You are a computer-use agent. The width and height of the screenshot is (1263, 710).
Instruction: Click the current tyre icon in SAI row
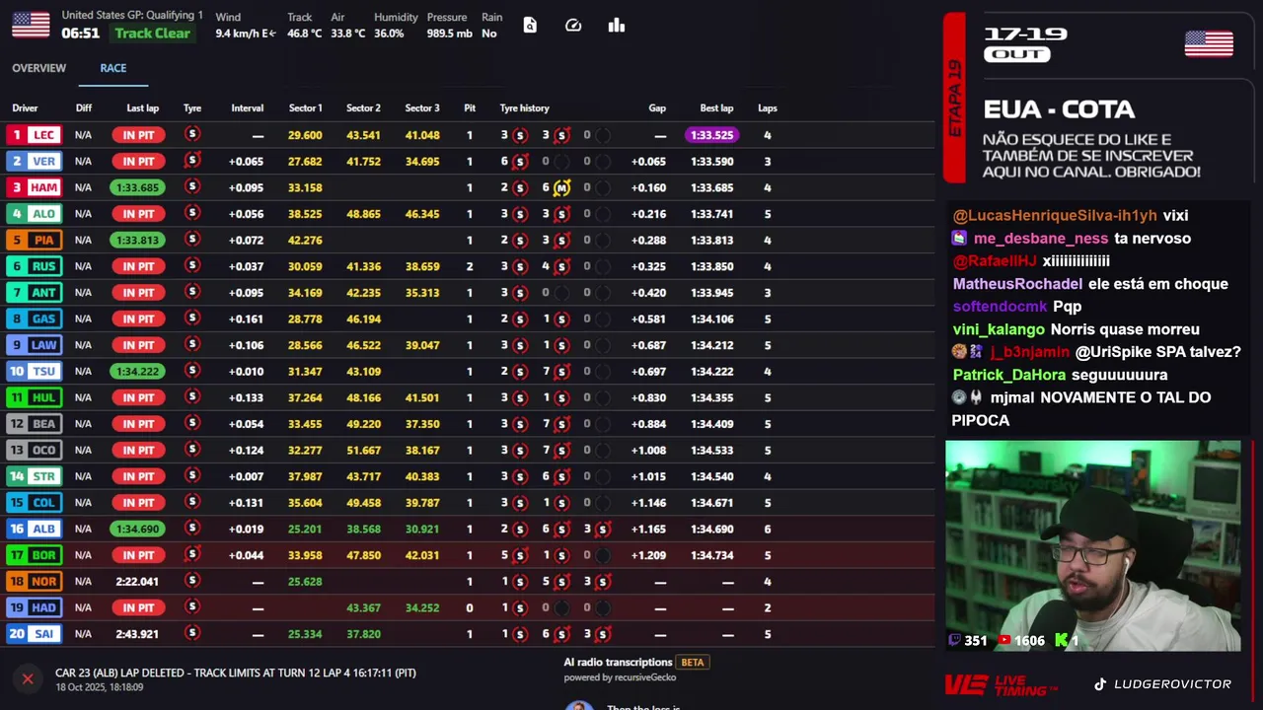pyautogui.click(x=192, y=633)
